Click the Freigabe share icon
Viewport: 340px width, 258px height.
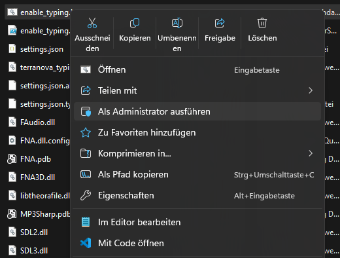(x=220, y=23)
